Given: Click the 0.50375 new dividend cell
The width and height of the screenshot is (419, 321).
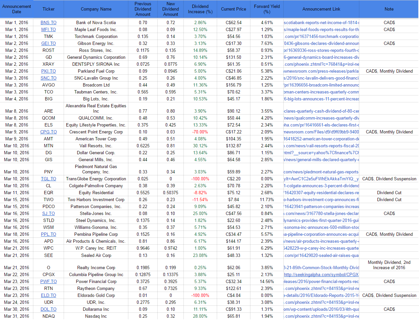Looking at the screenshot, I should click(x=171, y=193).
